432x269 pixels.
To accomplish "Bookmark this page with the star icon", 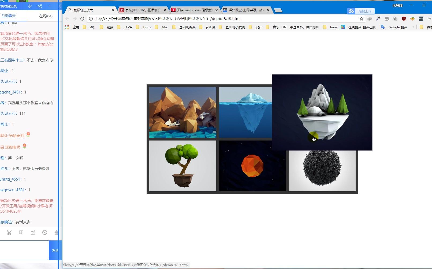I will [x=362, y=19].
